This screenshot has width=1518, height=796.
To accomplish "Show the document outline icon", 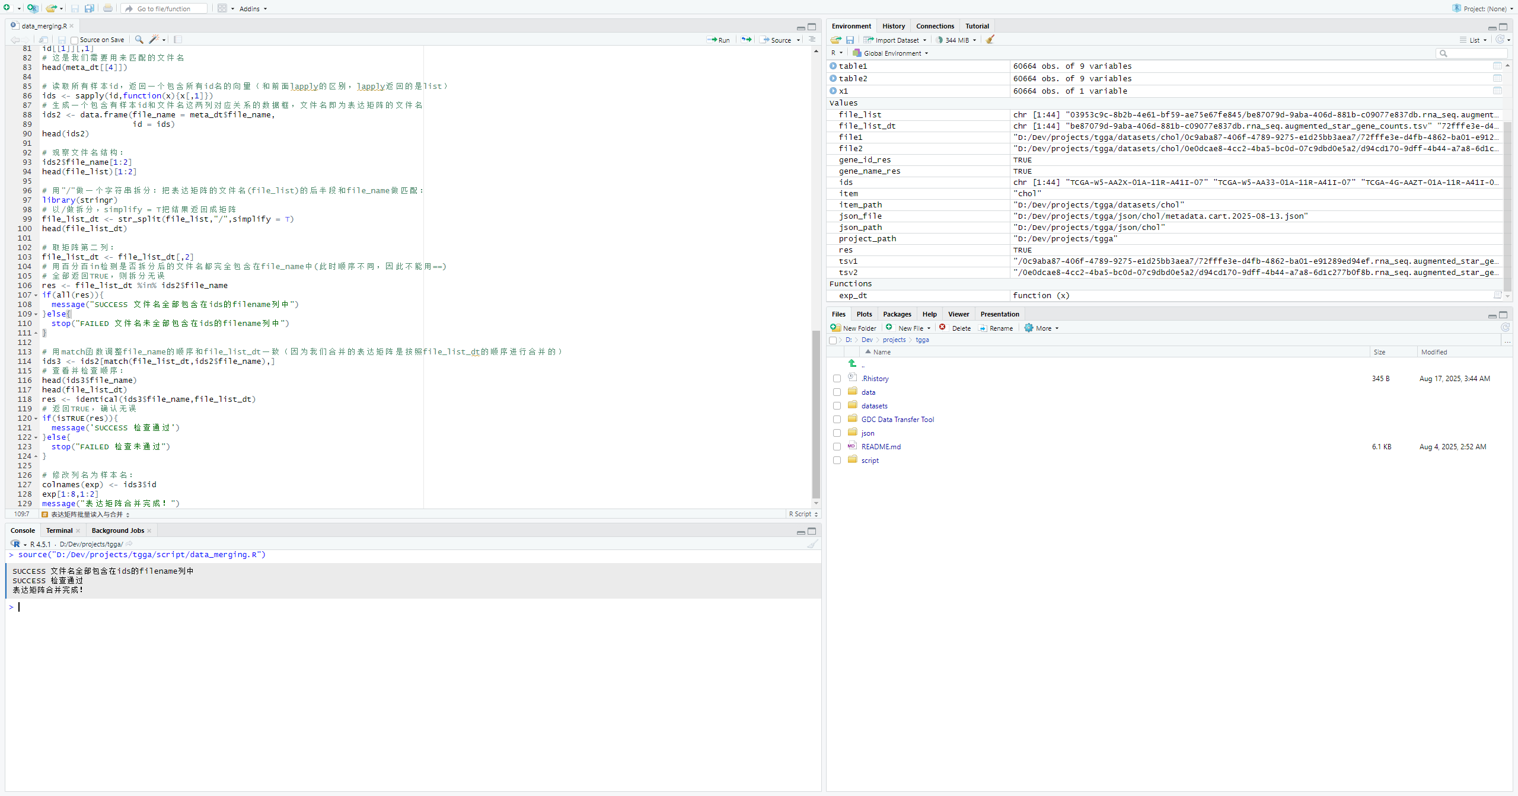I will (x=812, y=40).
